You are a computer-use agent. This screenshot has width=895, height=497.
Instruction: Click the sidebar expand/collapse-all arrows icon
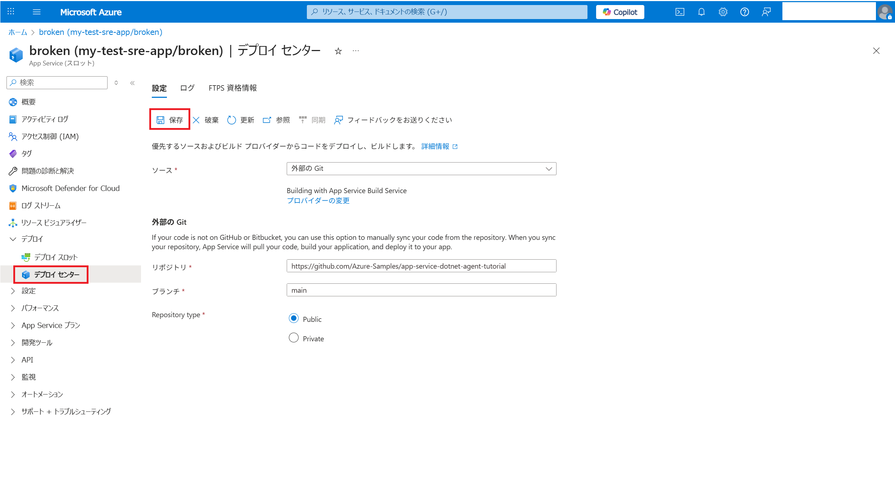[x=116, y=83]
